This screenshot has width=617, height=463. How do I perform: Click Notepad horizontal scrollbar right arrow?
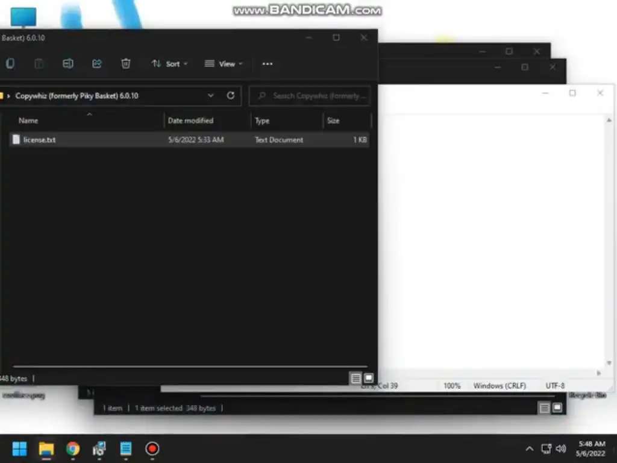coord(599,373)
